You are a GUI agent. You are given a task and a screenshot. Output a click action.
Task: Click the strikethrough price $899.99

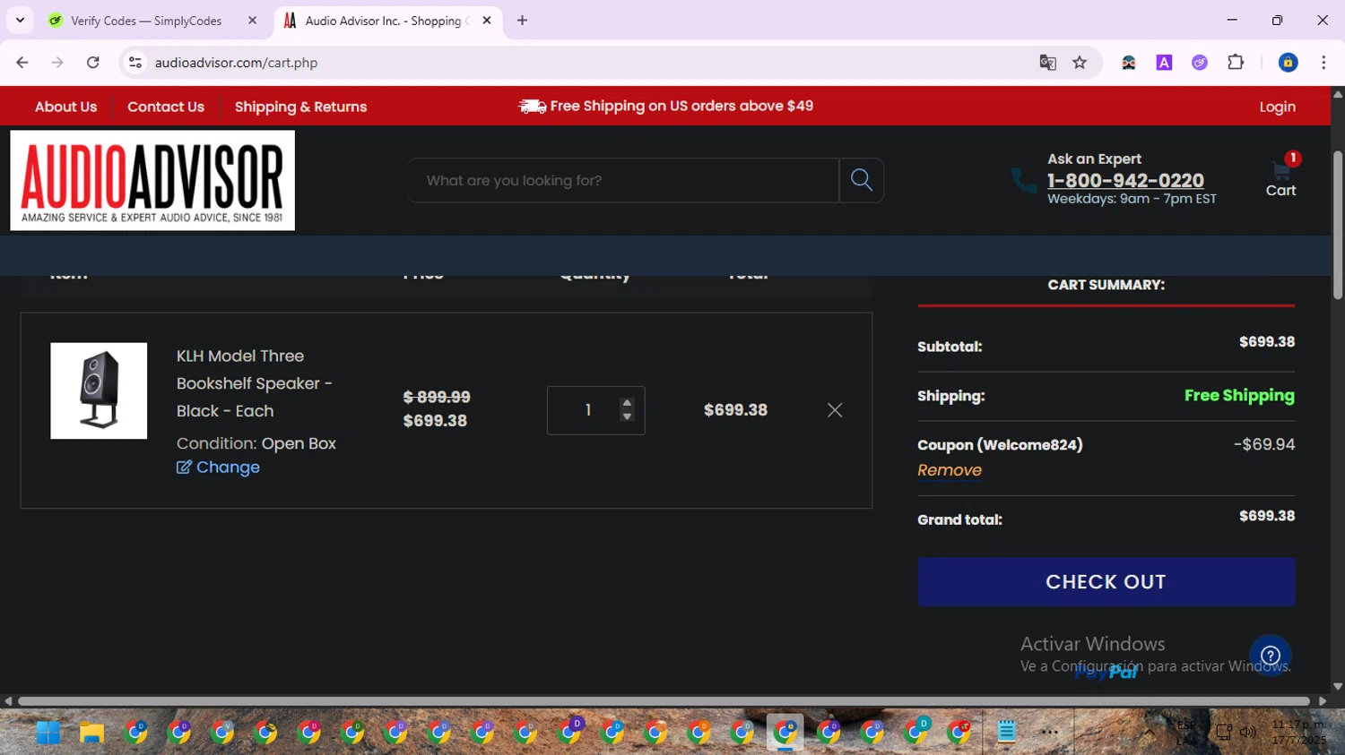point(437,397)
